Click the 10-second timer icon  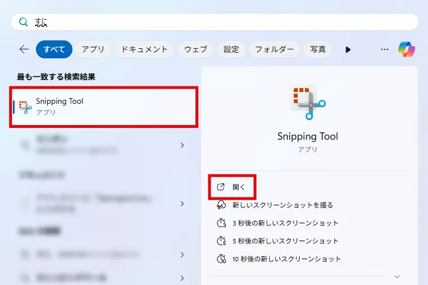coord(221,259)
